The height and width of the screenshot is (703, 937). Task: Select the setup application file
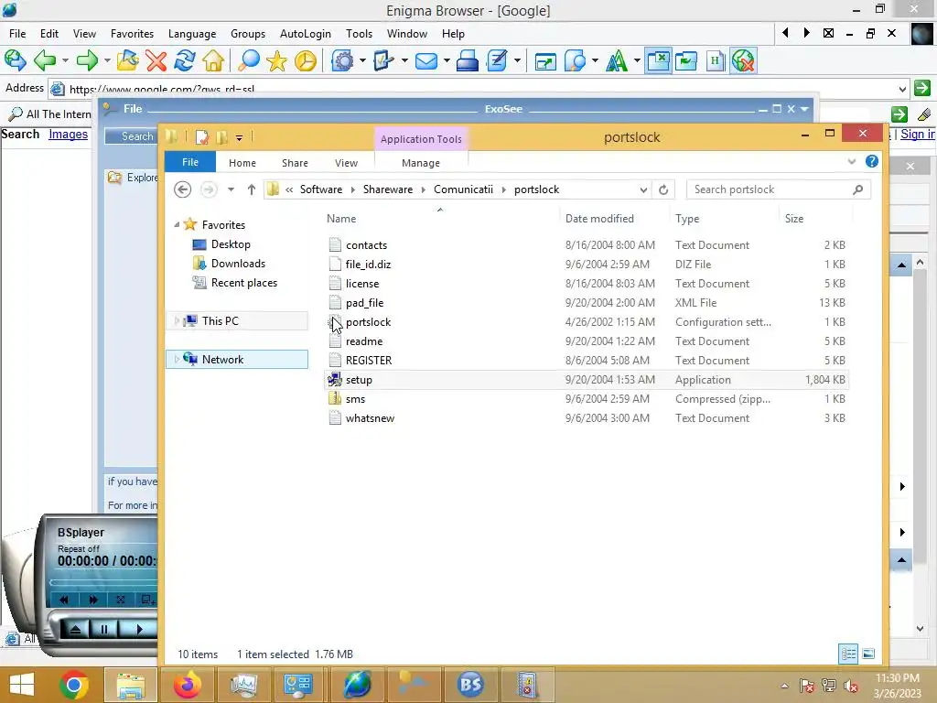point(587,380)
